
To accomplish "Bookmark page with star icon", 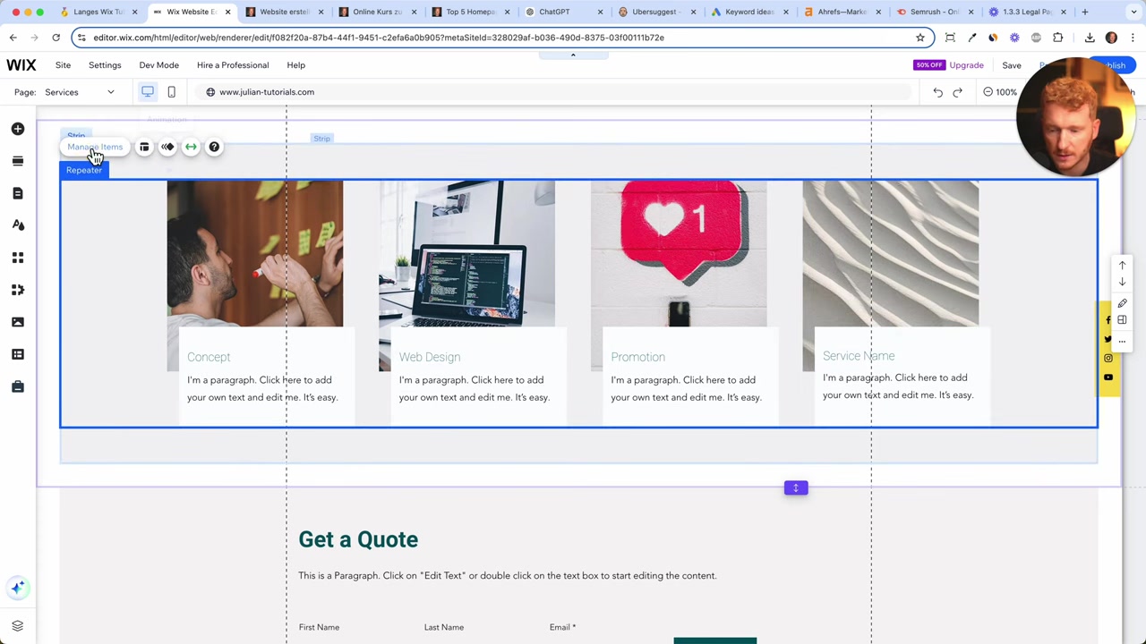I will (x=919, y=38).
